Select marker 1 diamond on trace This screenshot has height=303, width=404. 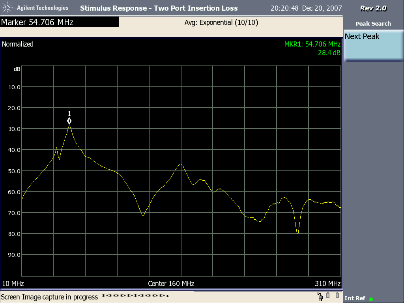tap(69, 121)
